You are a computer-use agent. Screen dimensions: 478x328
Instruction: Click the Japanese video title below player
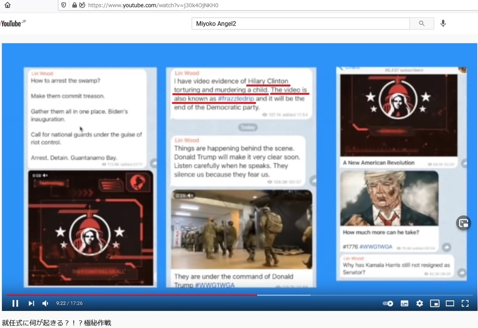point(57,322)
